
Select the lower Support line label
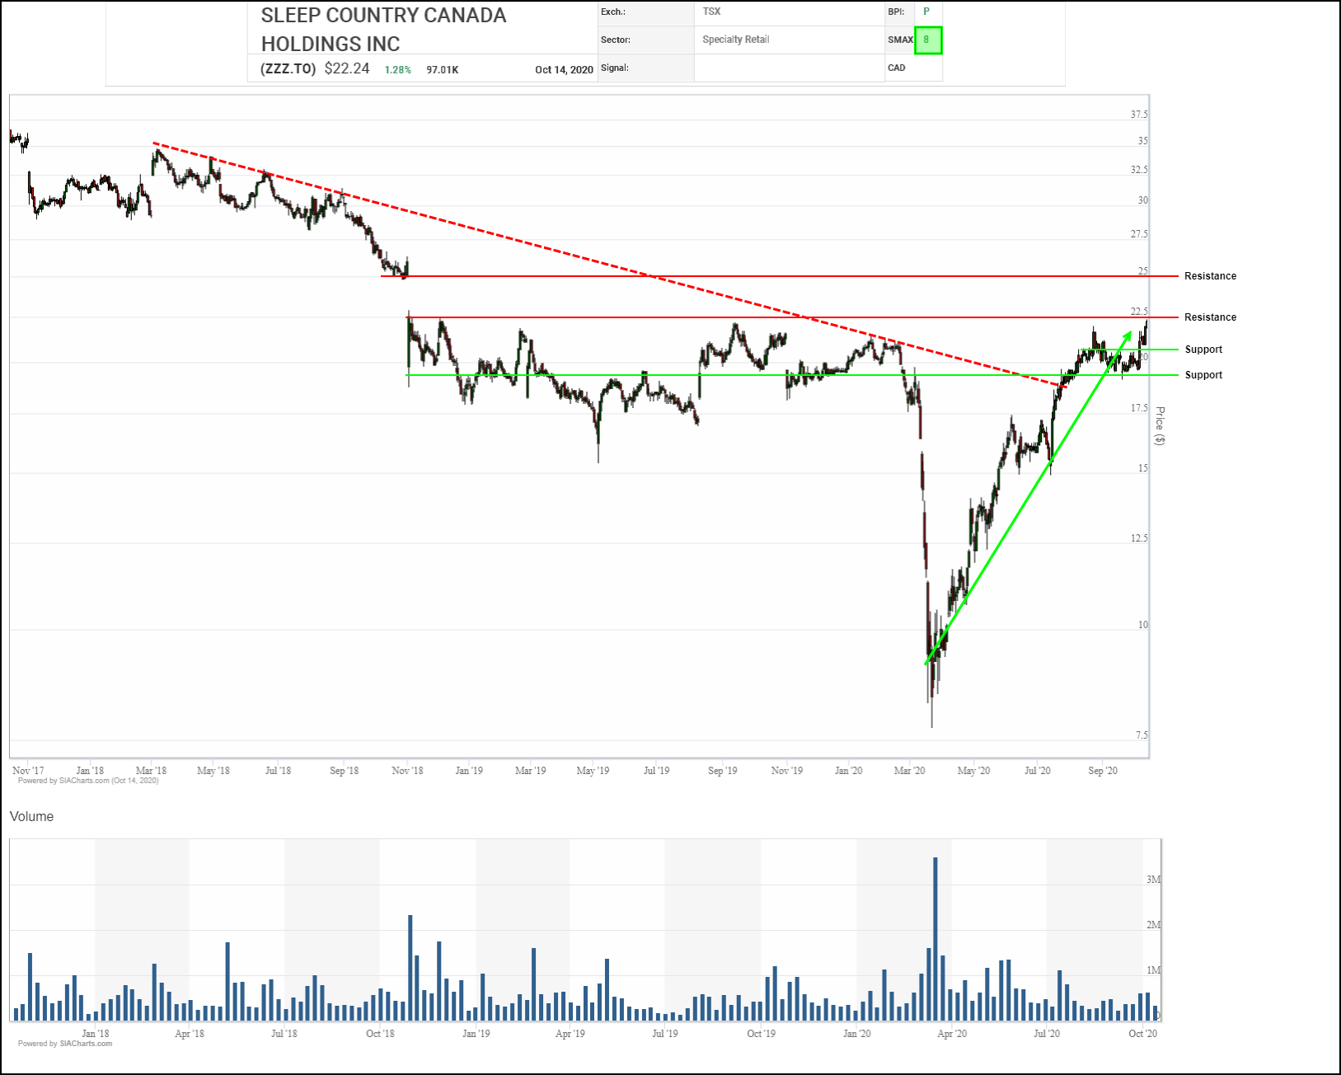pos(1204,375)
